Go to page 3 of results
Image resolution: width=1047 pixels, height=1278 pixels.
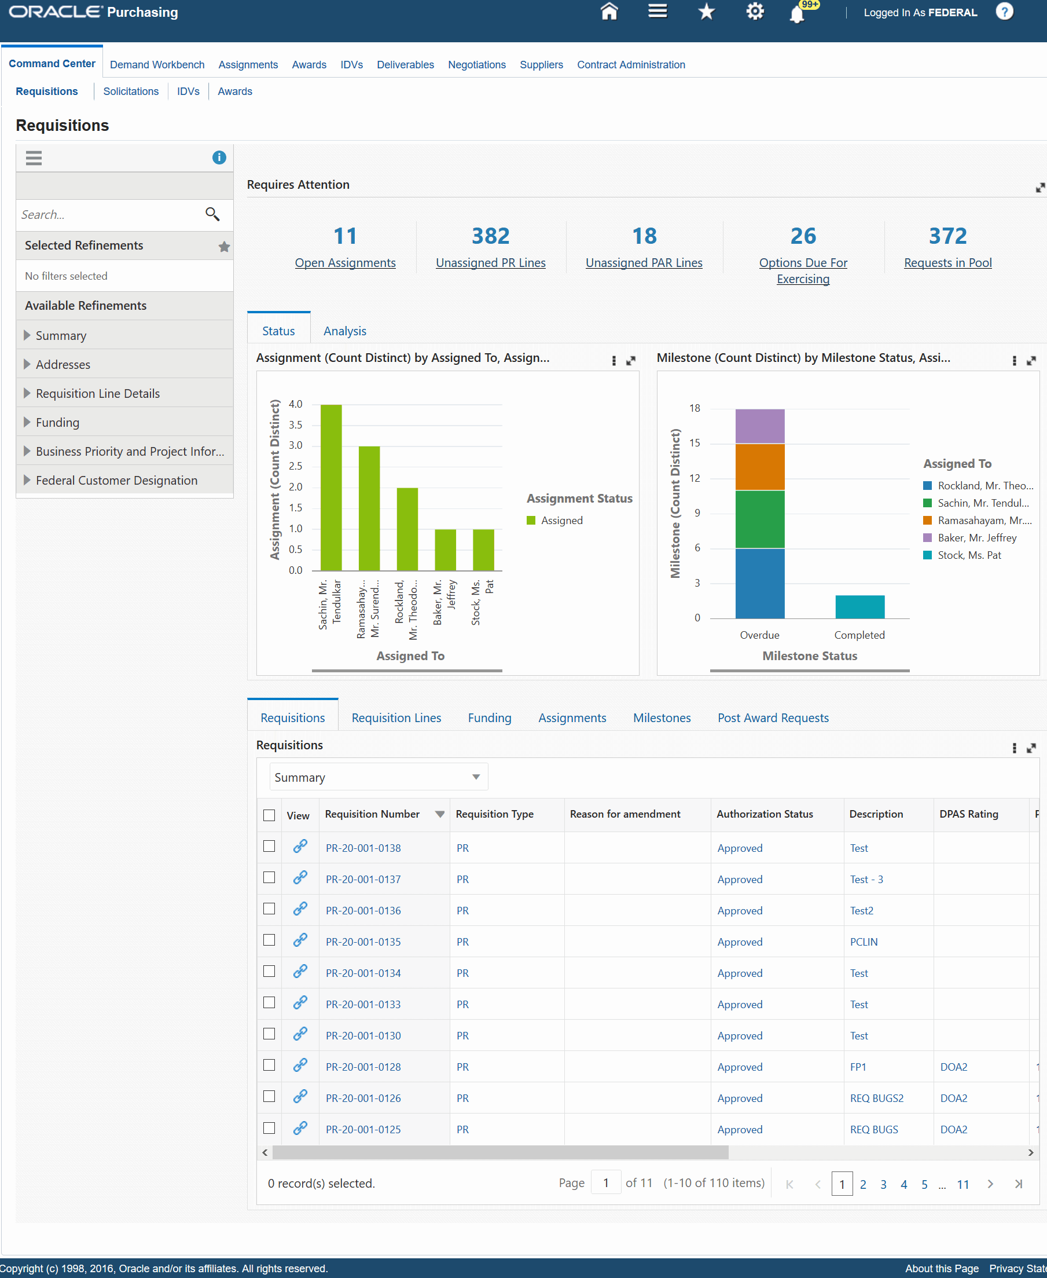pyautogui.click(x=883, y=1184)
